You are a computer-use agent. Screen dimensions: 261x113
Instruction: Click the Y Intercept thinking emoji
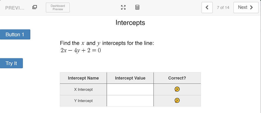(177, 101)
